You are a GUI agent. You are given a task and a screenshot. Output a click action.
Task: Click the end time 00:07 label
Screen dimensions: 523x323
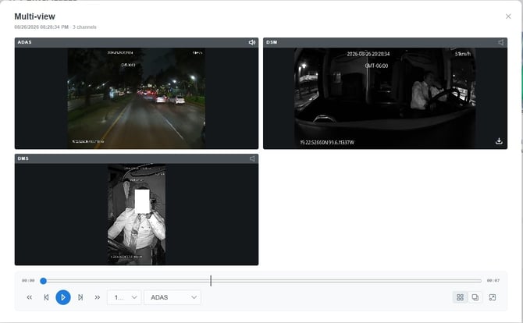click(x=493, y=281)
